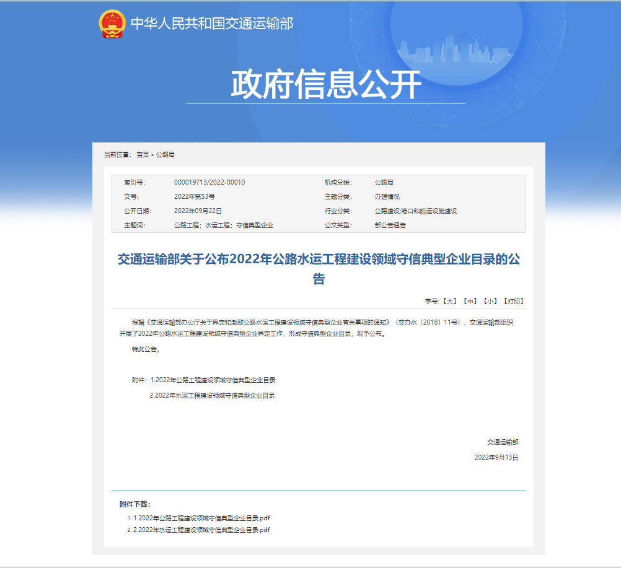Viewport: 621px width, 568px height.
Task: Set font size to 大
Action: [450, 301]
